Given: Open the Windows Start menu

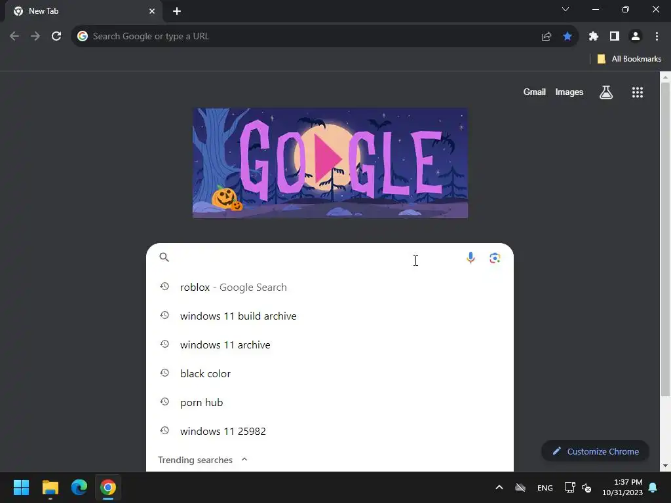Looking at the screenshot, I should 21,487.
